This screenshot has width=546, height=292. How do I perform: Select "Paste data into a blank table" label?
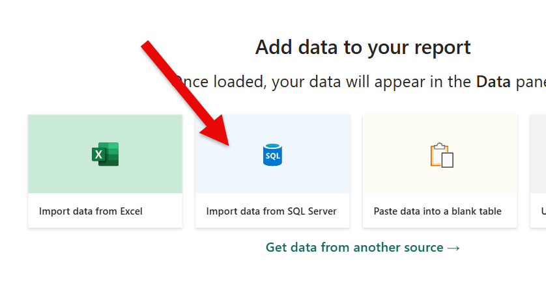tap(437, 211)
